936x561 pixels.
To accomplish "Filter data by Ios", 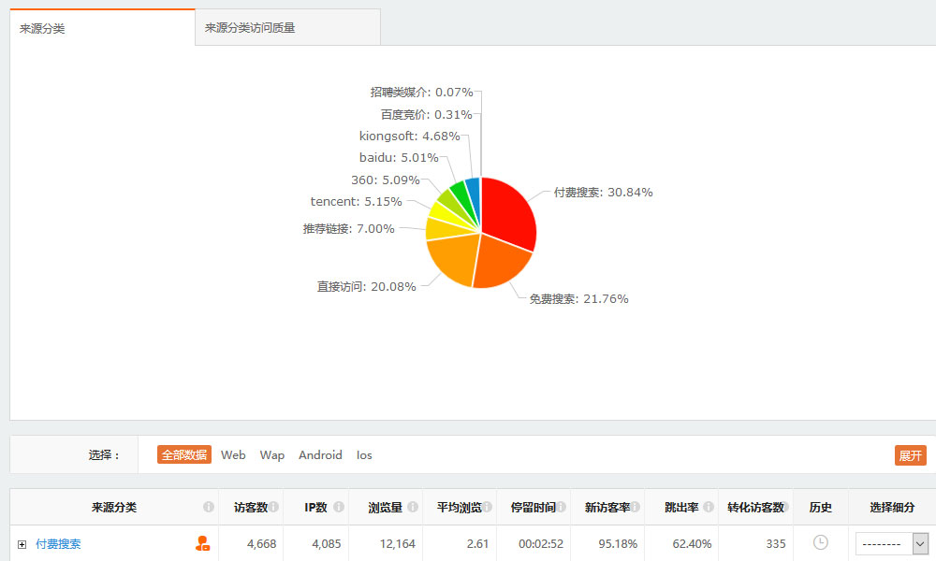I will (364, 455).
